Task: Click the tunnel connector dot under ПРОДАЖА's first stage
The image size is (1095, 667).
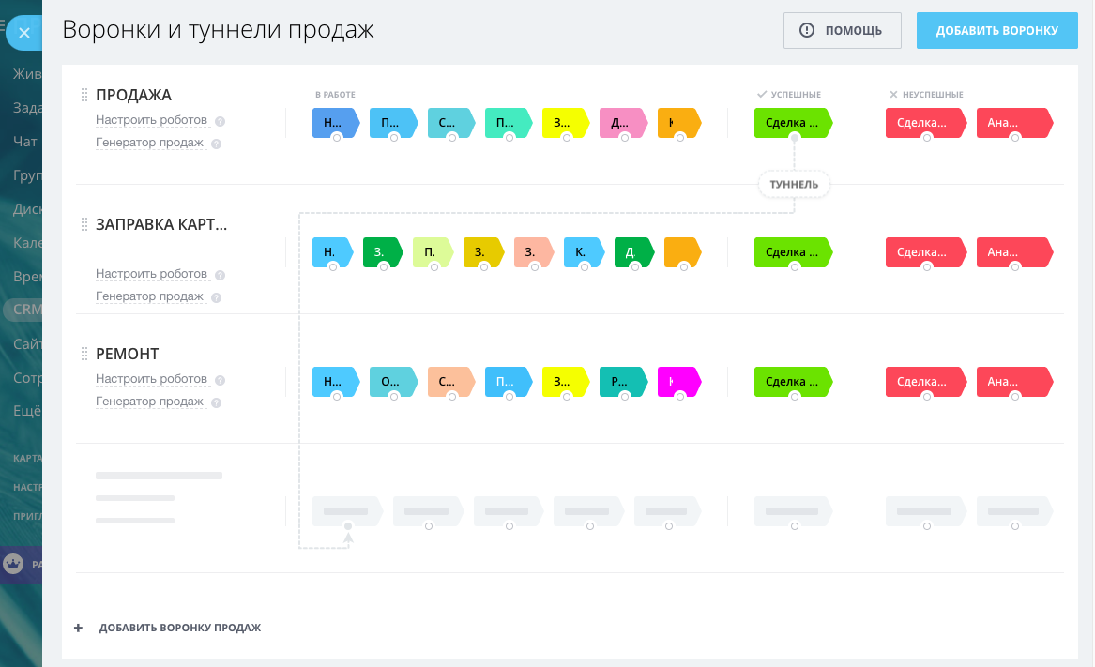Action: (337, 138)
